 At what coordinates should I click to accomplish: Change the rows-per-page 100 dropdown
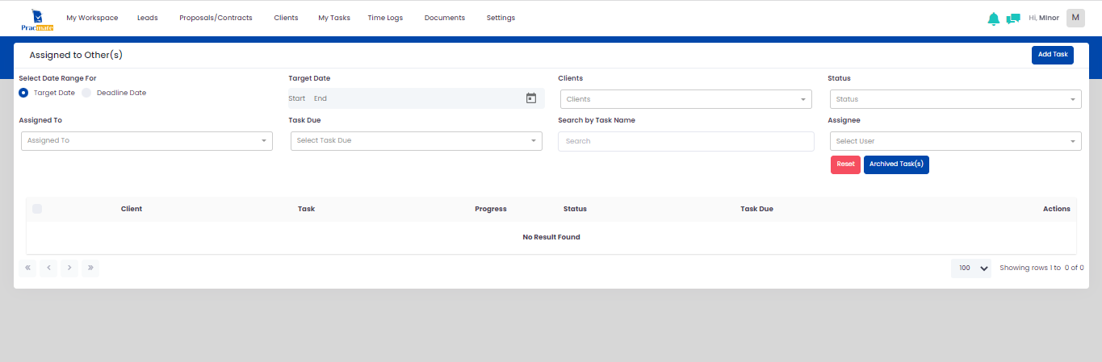click(x=971, y=268)
